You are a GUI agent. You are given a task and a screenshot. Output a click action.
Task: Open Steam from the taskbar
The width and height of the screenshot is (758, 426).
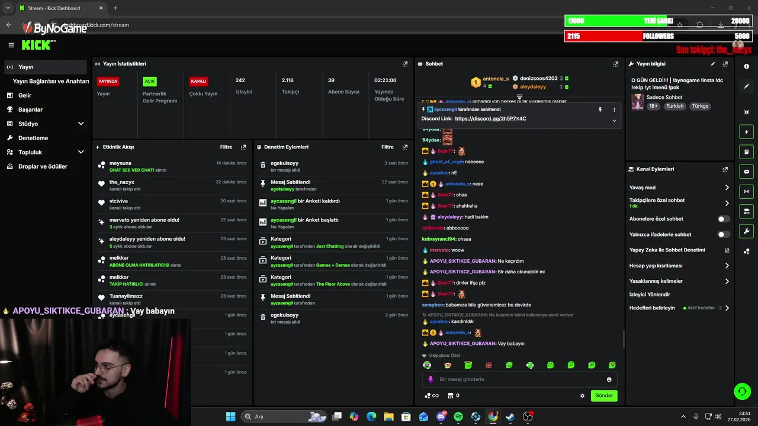(510, 417)
